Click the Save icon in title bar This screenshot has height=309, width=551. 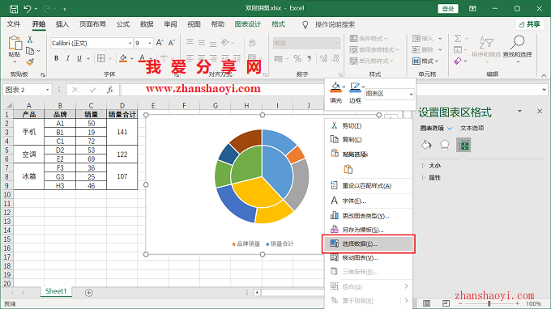(14, 9)
